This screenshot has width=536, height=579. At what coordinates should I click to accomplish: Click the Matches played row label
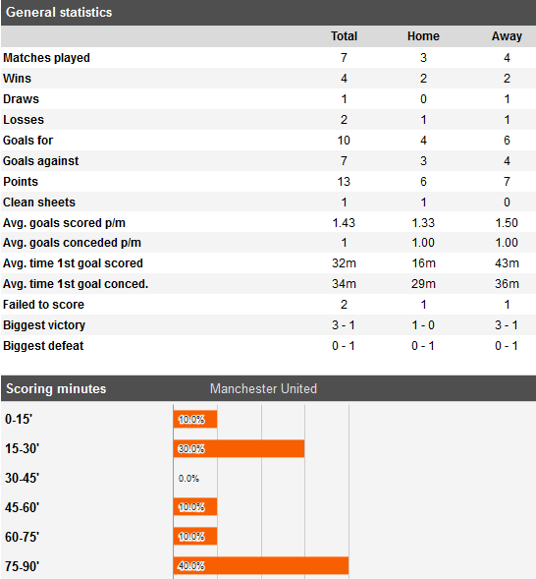(x=46, y=58)
